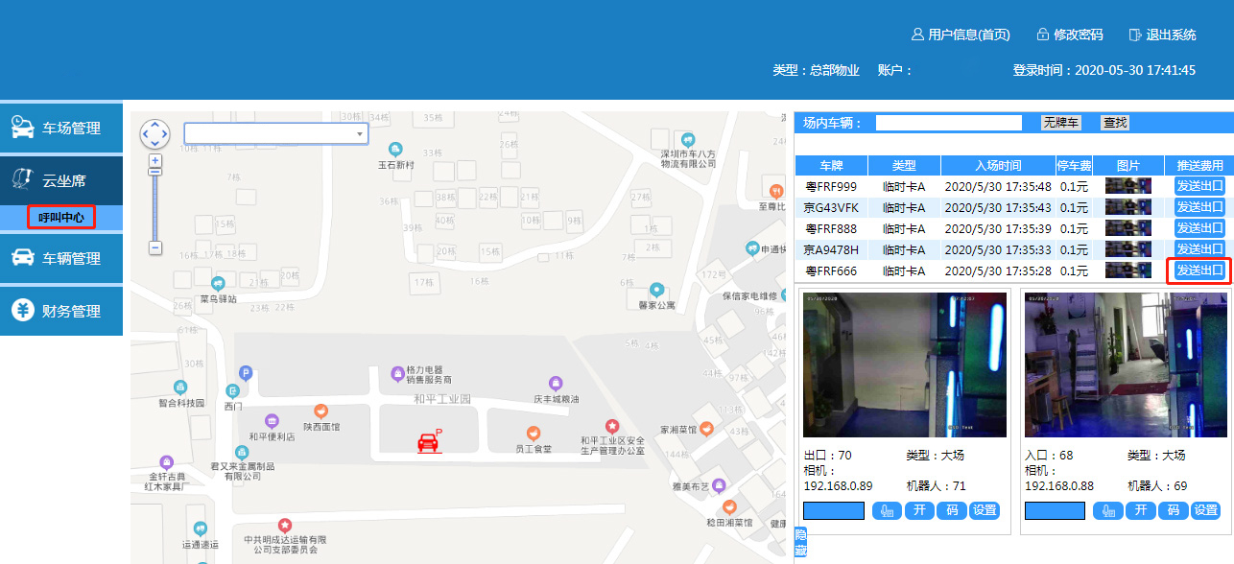Click the 查找 search button
Image resolution: width=1234 pixels, height=564 pixels.
(1115, 123)
